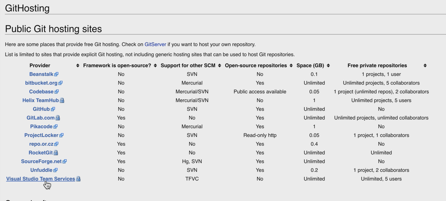Click padlock icon beside Visual Studio Team Services

pyautogui.click(x=78, y=179)
